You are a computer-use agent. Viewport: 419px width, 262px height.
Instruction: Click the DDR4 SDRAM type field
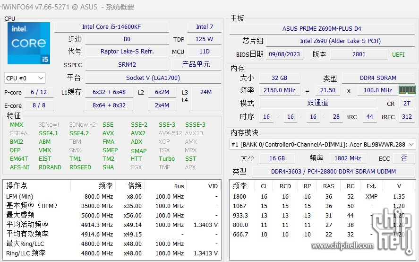(378, 78)
